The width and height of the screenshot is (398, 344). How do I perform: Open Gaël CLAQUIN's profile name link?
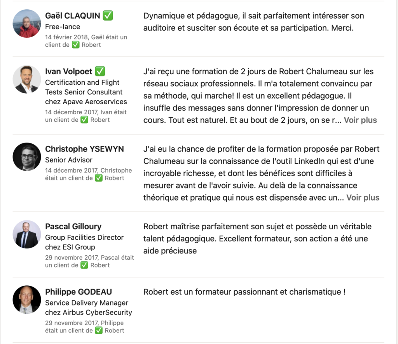tap(73, 16)
